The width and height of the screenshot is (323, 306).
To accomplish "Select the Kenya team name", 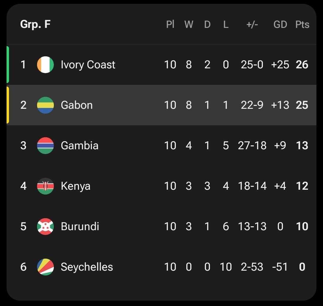I will 75,186.
